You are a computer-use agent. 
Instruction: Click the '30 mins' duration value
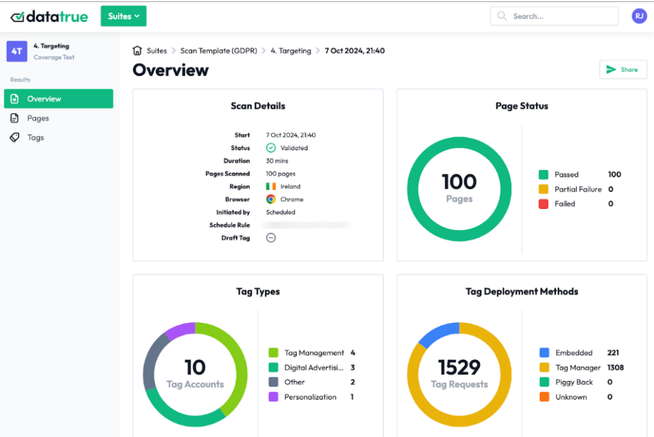point(277,161)
